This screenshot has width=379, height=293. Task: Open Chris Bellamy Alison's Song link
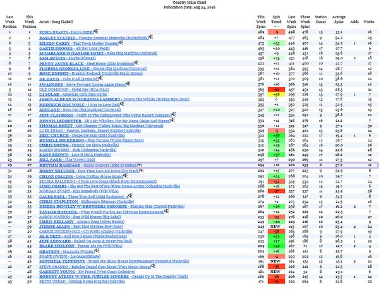(82, 222)
